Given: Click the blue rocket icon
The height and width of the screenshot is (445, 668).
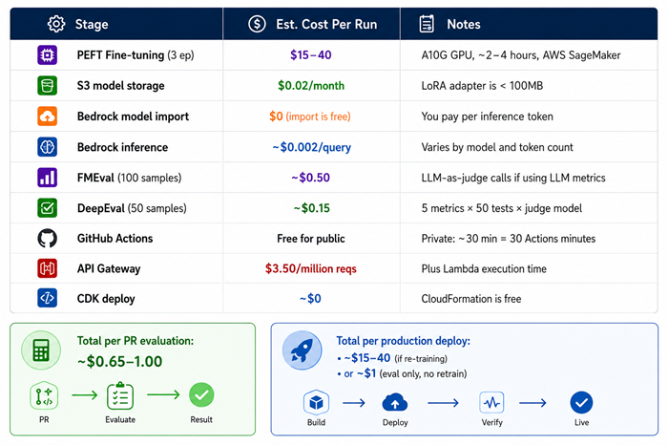Looking at the screenshot, I should (303, 350).
